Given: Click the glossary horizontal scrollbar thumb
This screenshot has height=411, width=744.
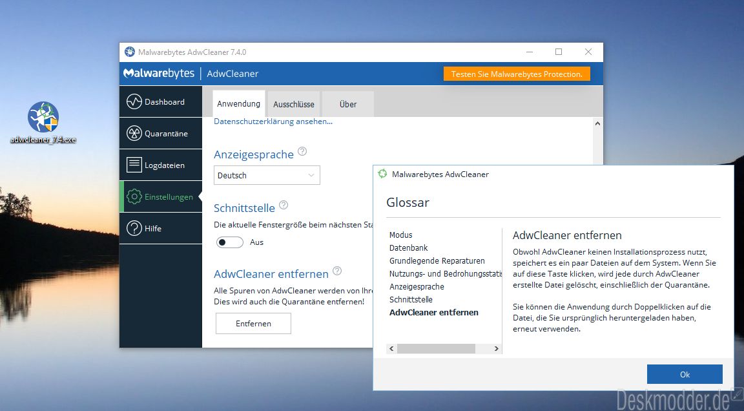Looking at the screenshot, I should (436, 348).
